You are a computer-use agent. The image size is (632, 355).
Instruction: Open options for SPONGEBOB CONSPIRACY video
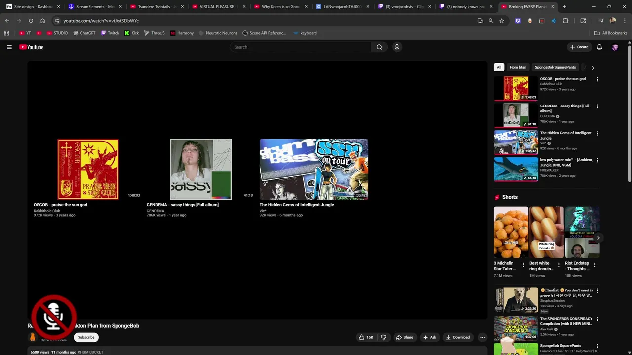pos(597,319)
